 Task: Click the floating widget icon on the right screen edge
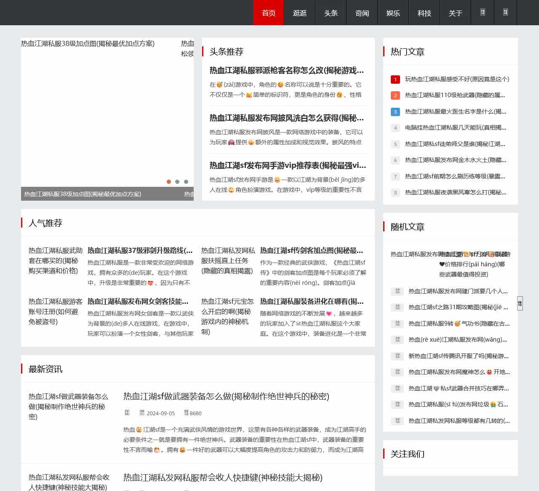click(x=520, y=303)
